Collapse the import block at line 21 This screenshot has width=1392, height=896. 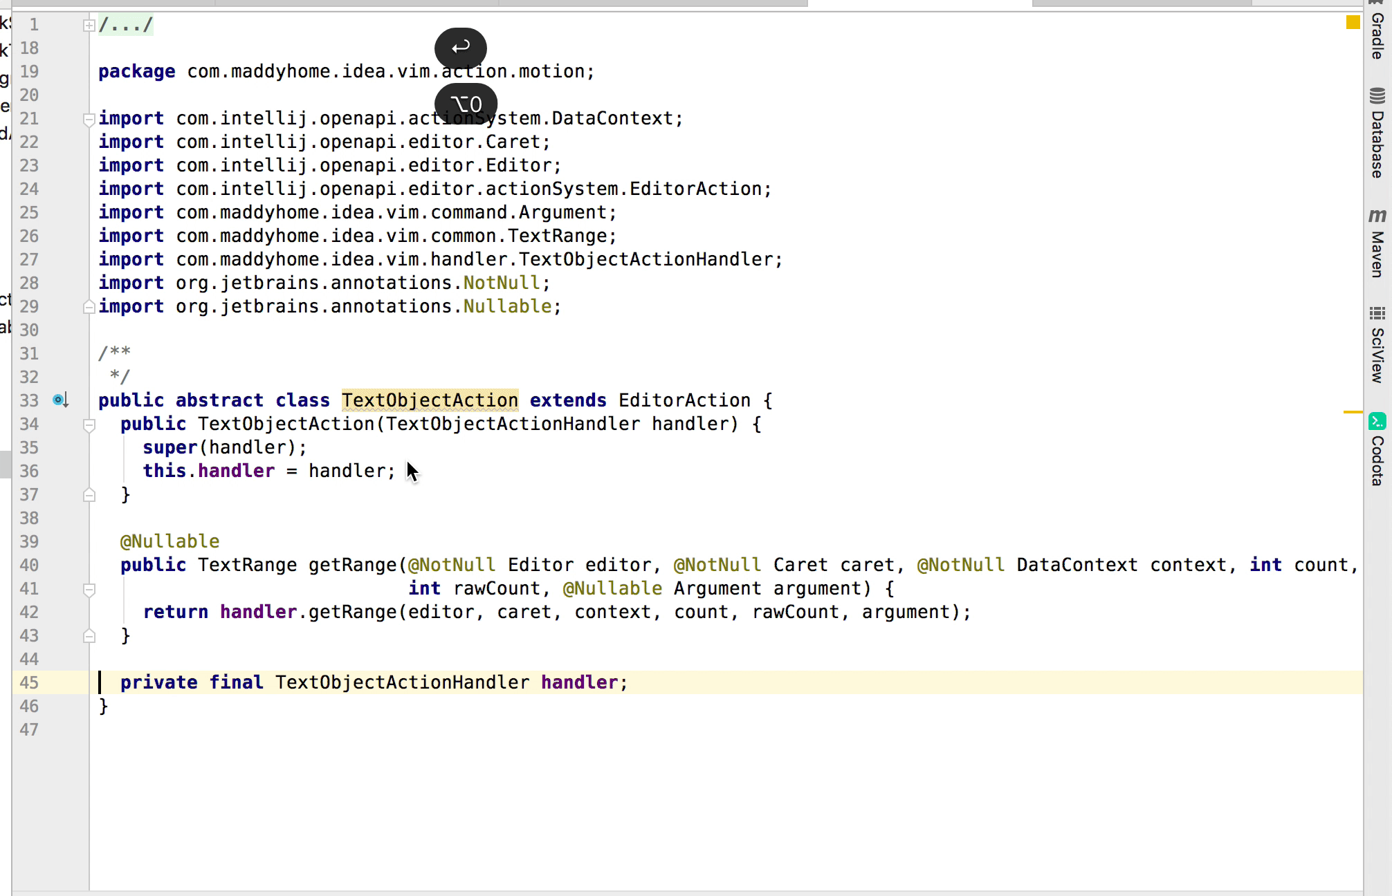point(89,119)
